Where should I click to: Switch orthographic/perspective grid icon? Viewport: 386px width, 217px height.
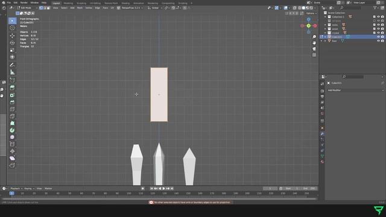(x=314, y=55)
